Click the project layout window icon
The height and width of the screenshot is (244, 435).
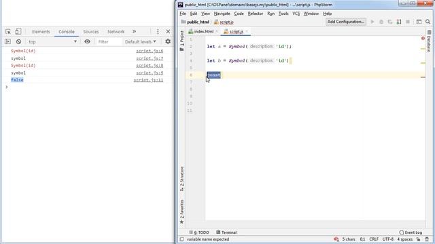pyautogui.click(x=419, y=22)
